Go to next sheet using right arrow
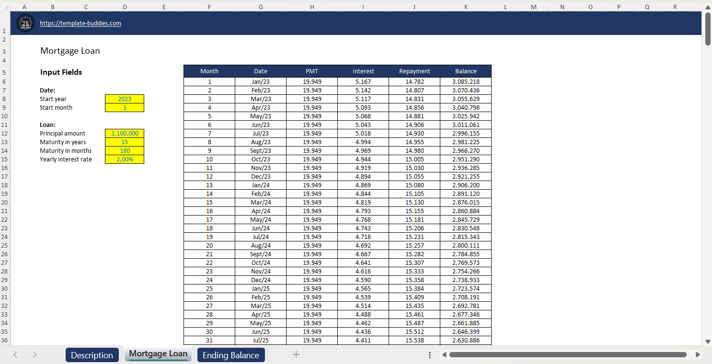 (x=34, y=354)
